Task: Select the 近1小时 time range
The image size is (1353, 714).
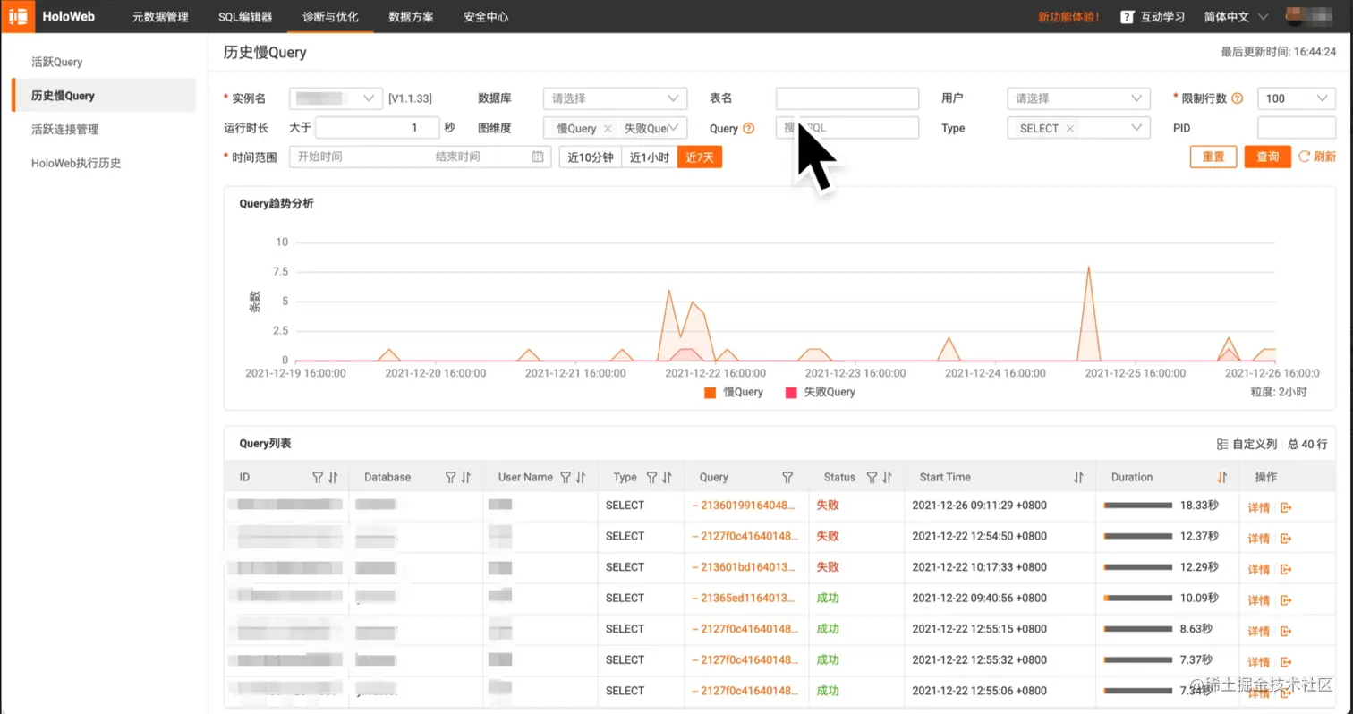Action: [x=650, y=157]
